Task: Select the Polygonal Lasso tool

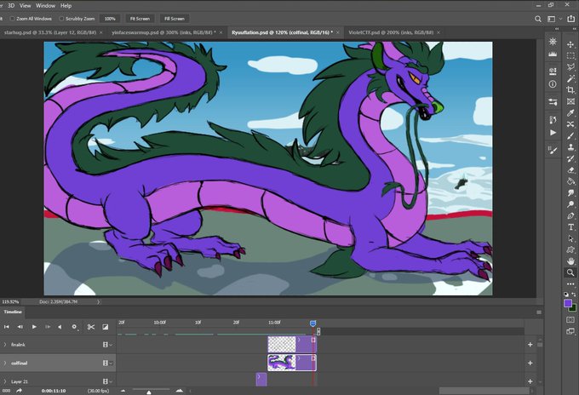Action: click(570, 67)
